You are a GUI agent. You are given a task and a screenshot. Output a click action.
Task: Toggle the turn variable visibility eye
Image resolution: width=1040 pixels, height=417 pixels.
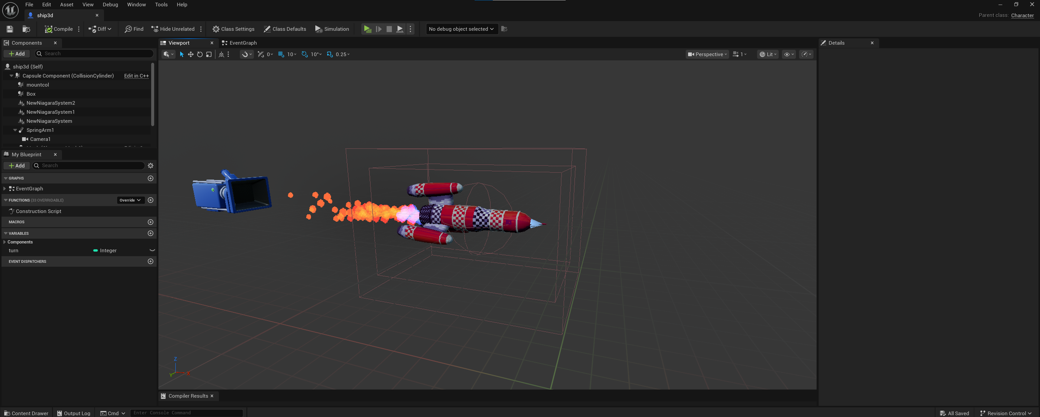click(x=152, y=251)
